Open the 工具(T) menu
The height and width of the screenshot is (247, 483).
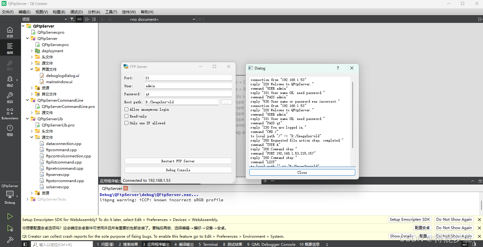pos(111,12)
